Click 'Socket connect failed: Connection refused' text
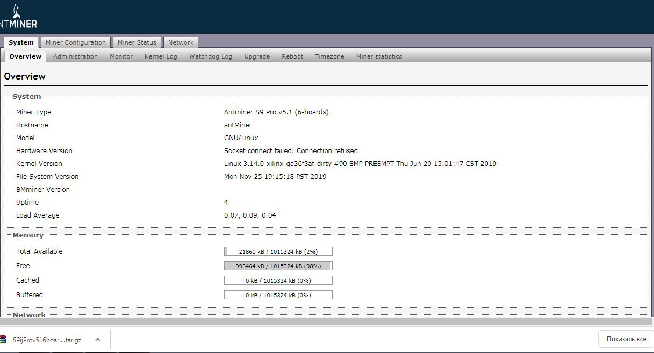Viewport: 654px width, 353px height. click(291, 151)
